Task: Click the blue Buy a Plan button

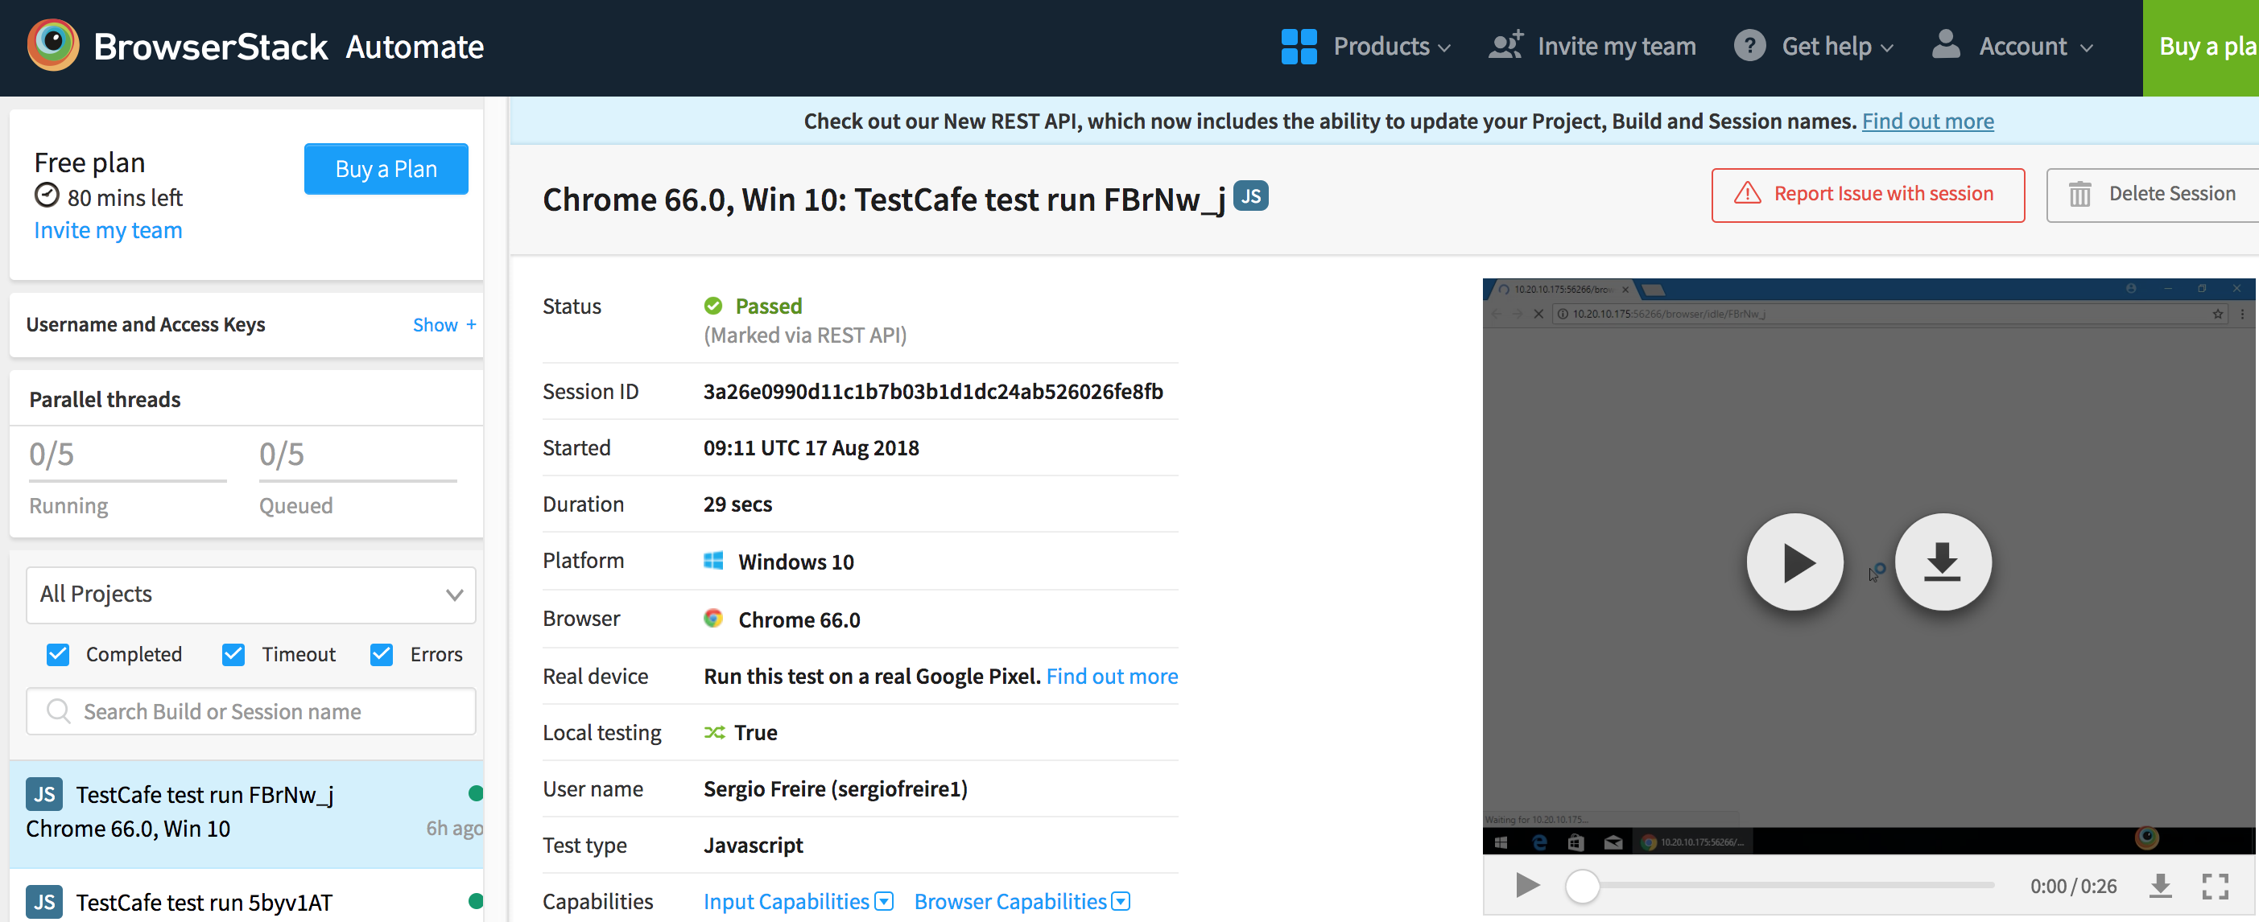Action: (386, 168)
